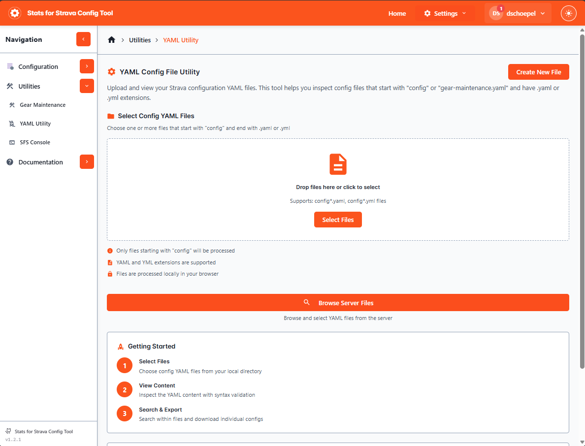This screenshot has width=585, height=446.
Task: Click the Documentation question-mark icon
Action: tap(10, 162)
